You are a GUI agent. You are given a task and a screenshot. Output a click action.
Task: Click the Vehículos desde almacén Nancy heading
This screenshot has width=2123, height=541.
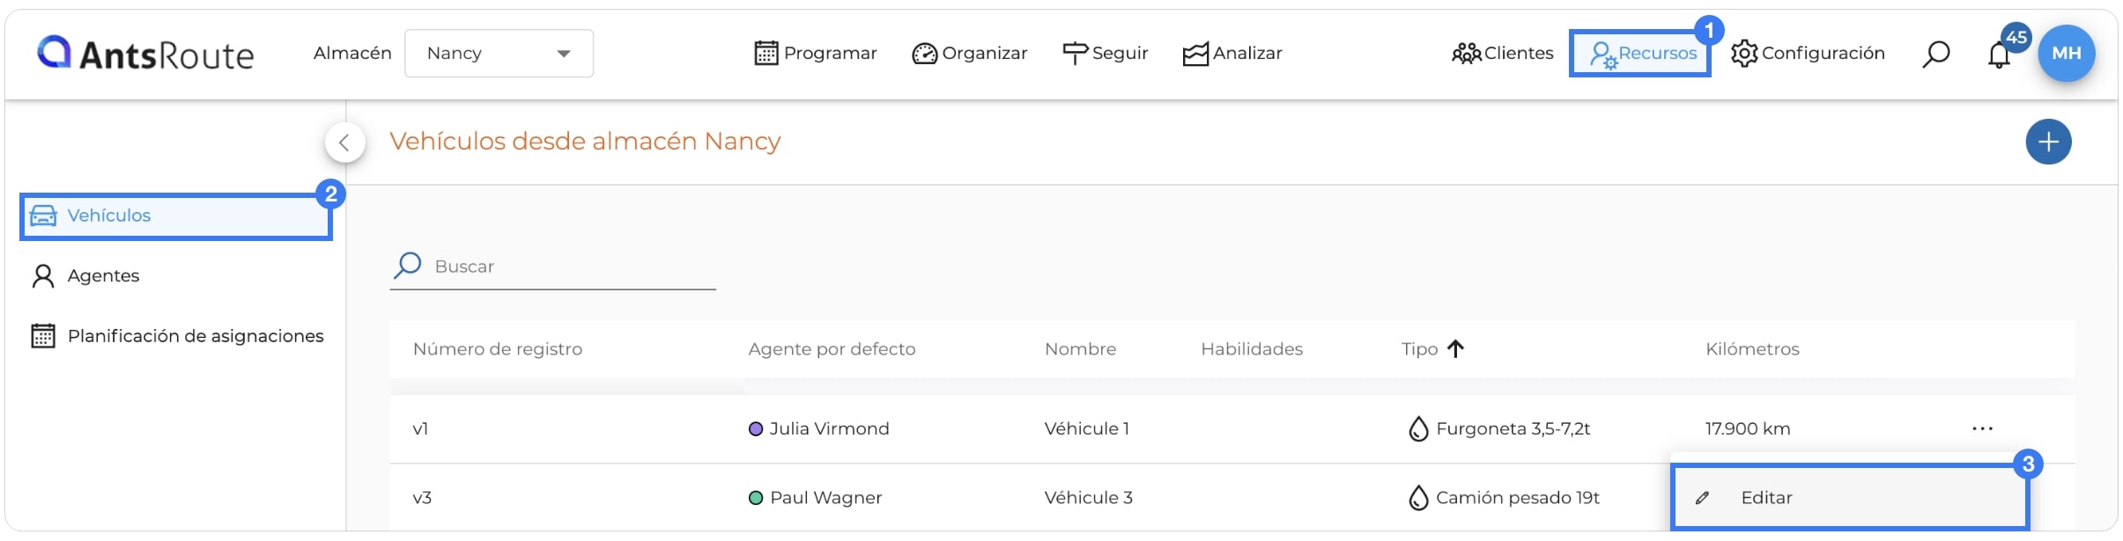(585, 141)
